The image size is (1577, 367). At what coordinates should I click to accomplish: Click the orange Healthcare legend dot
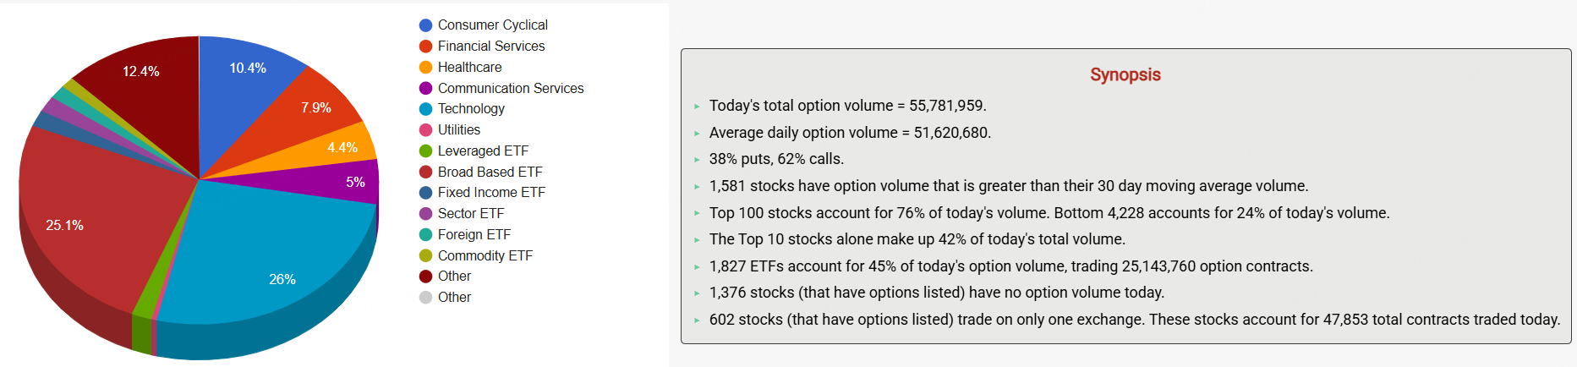pyautogui.click(x=426, y=68)
